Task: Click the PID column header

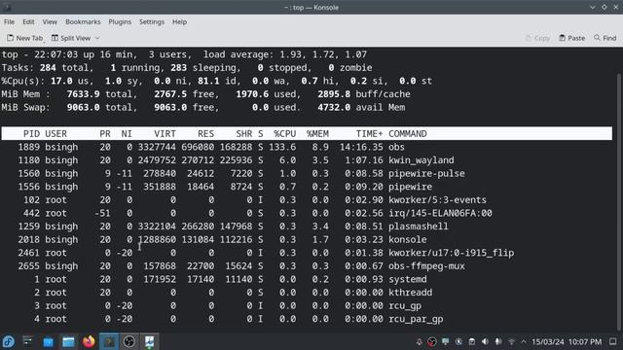Action: click(31, 134)
